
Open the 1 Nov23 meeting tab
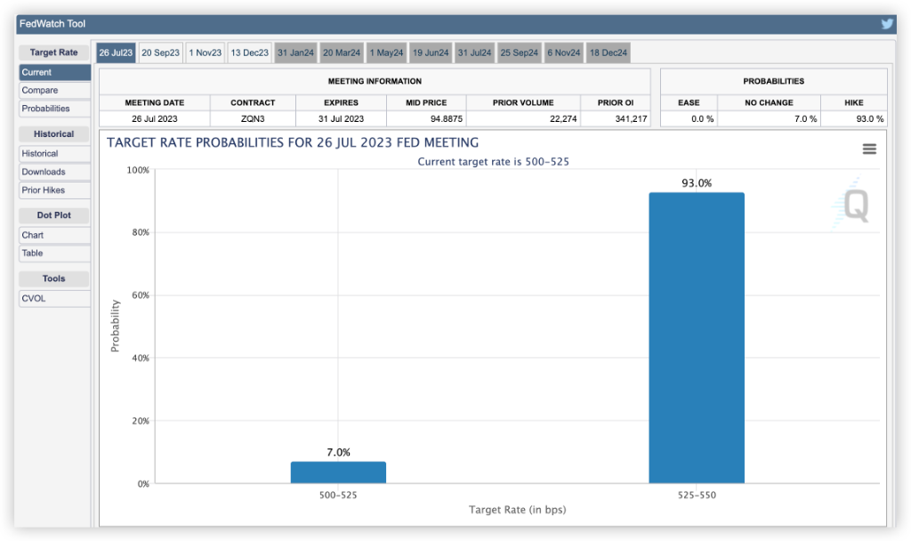(206, 52)
